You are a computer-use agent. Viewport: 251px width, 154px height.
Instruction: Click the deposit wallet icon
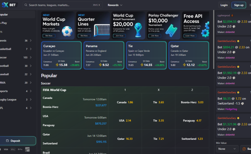click(7, 141)
